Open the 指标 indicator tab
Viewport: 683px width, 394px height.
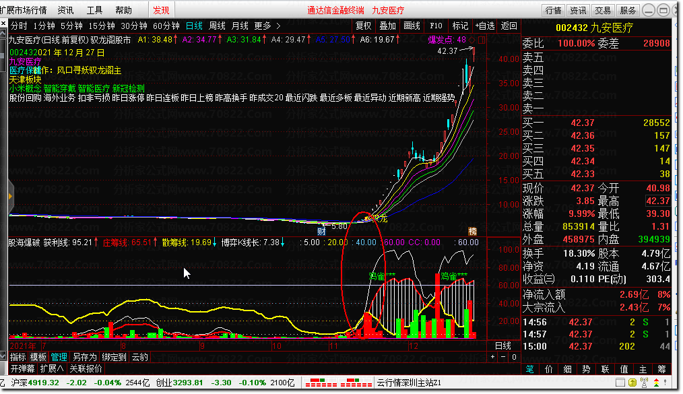(x=18, y=358)
